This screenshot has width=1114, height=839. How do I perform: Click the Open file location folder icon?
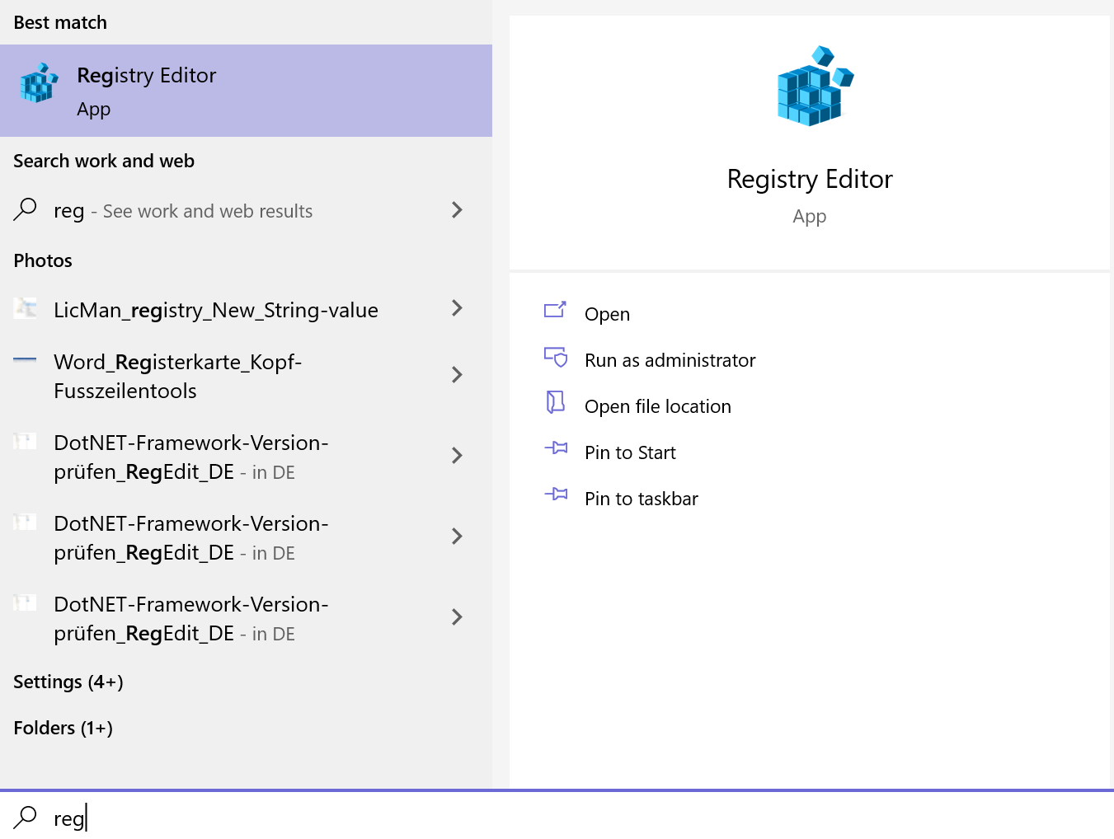point(556,402)
